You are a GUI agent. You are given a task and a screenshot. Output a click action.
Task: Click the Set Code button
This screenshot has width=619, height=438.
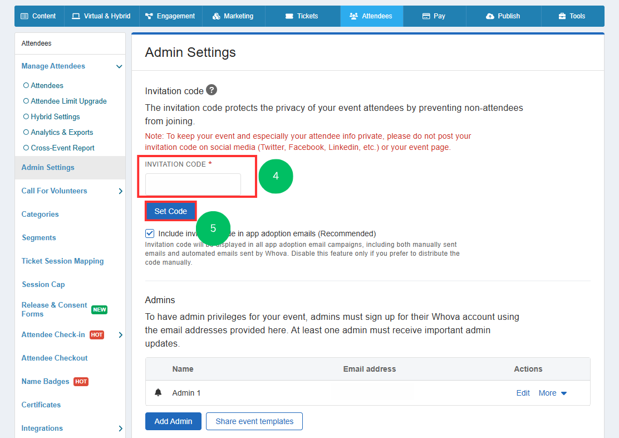click(x=170, y=211)
